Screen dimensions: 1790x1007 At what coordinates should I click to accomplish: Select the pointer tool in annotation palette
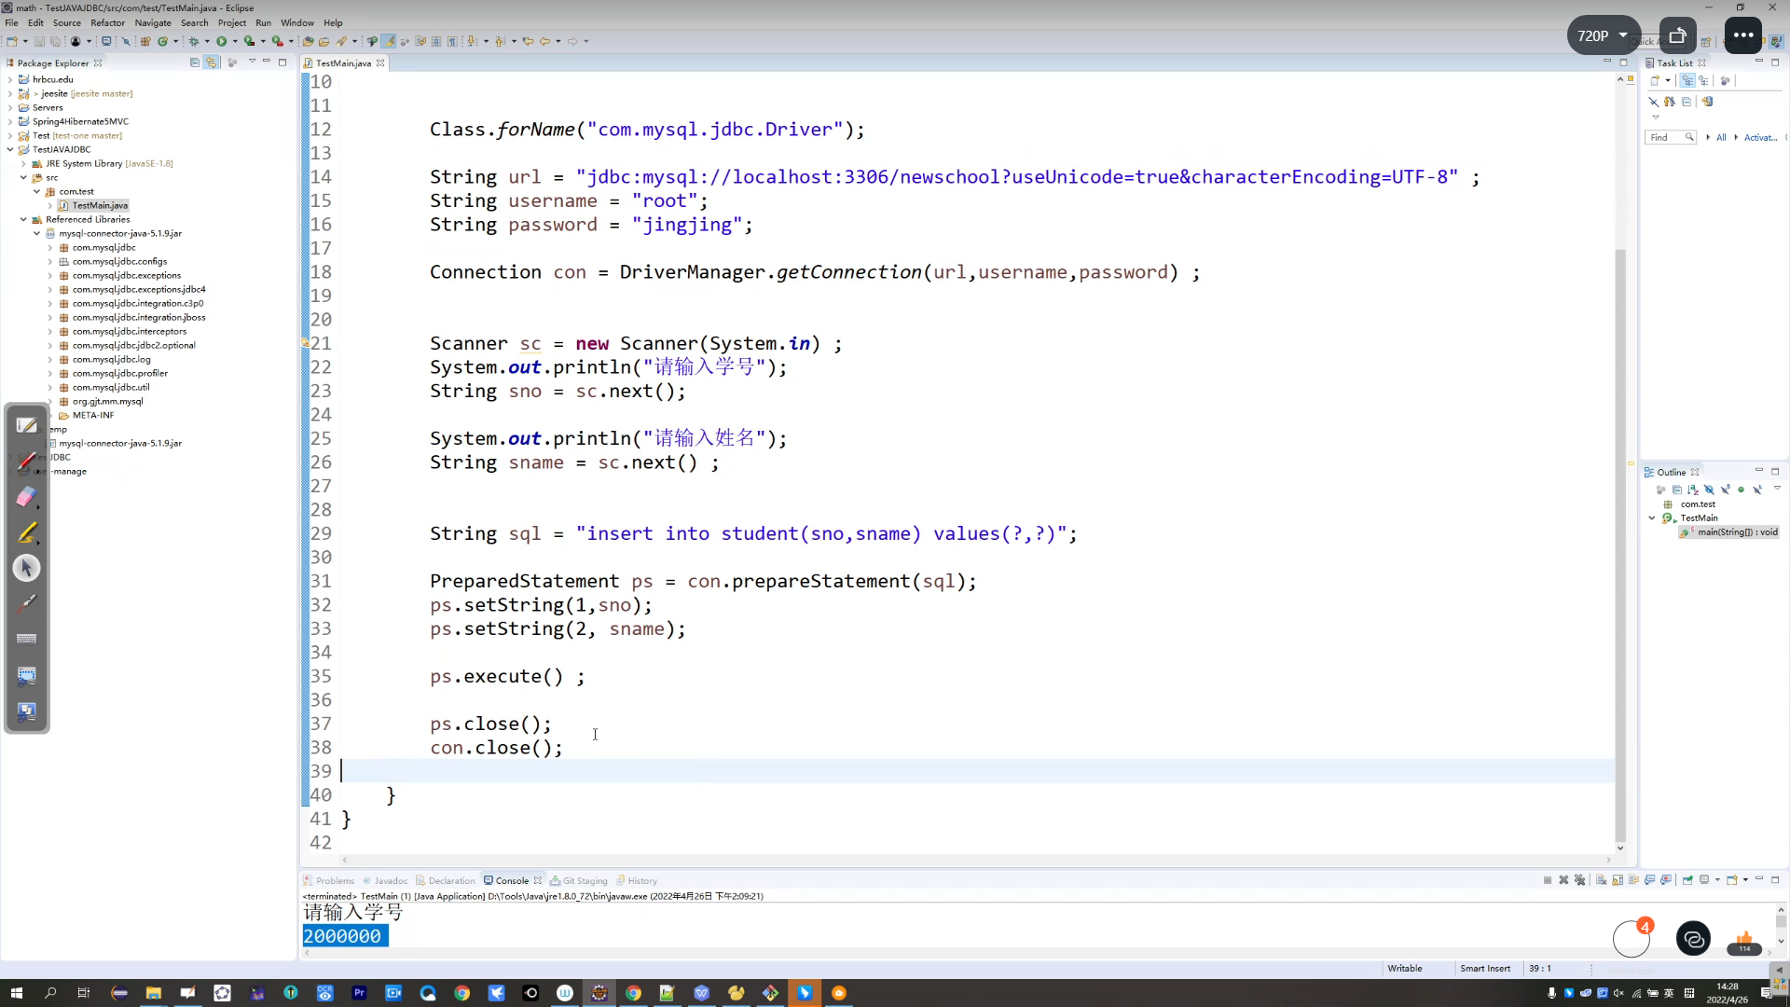27,568
